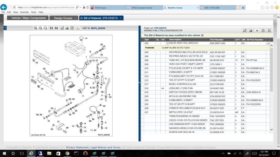The width and height of the screenshot is (280, 157).
Task: Open browser favorites star icon
Action: click(267, 7)
